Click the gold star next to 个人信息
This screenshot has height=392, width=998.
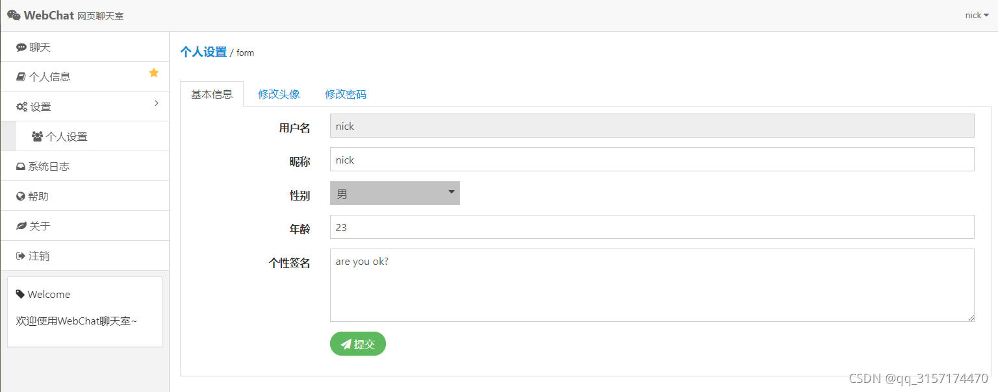(154, 73)
